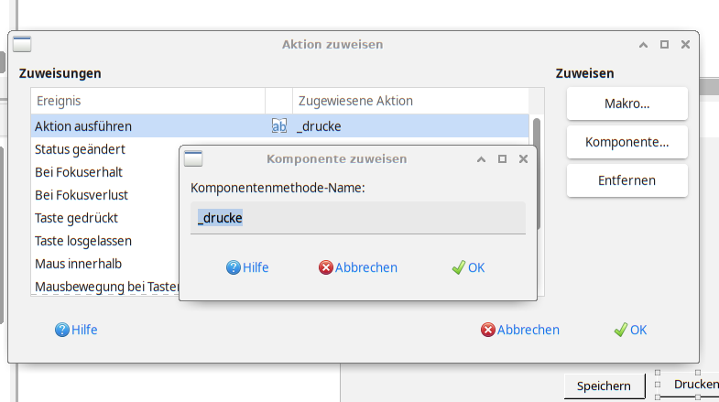Maximize the Aktion zuweisen window
The height and width of the screenshot is (402, 719).
[664, 45]
